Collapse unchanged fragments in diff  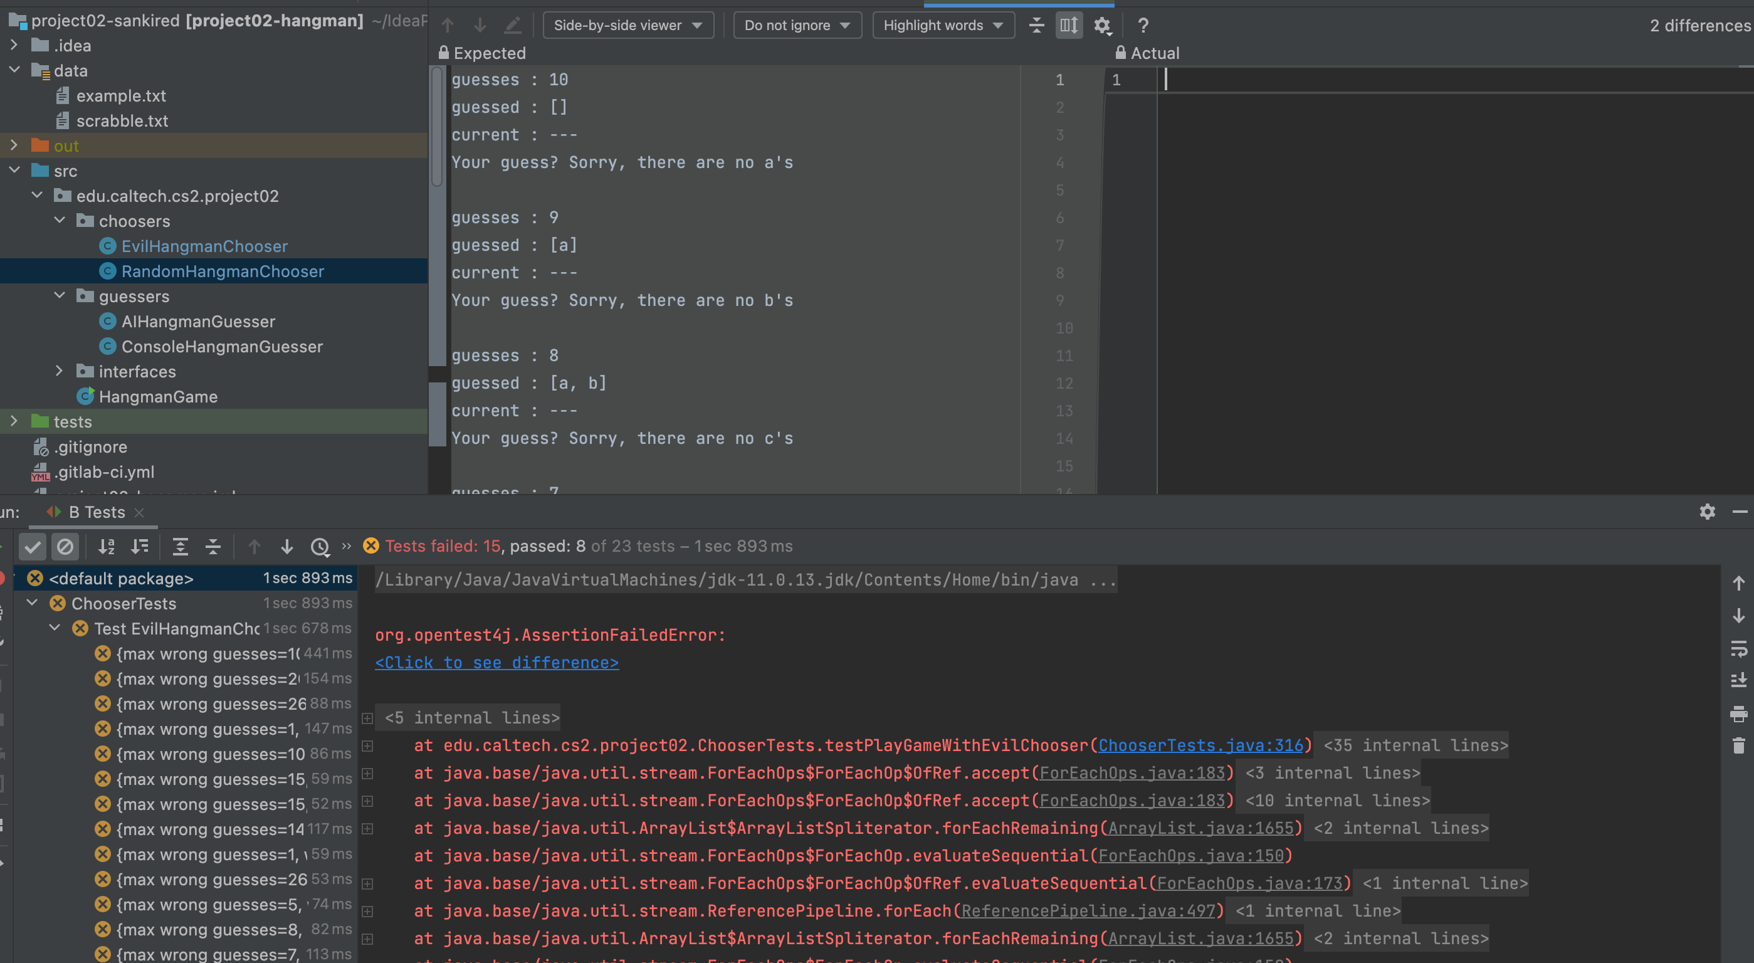coord(1036,25)
